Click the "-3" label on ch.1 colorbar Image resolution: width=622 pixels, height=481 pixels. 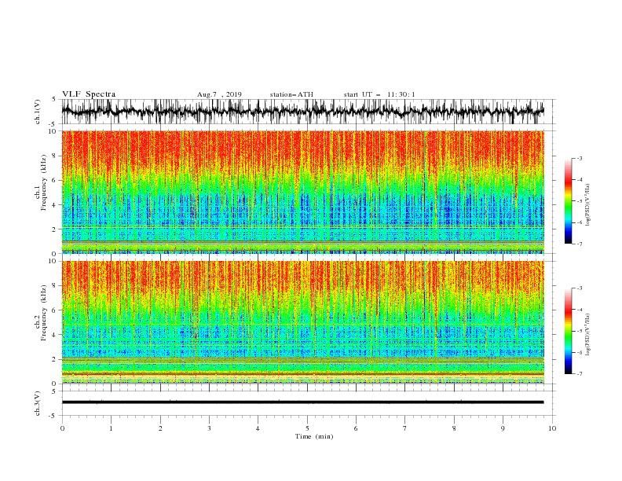click(580, 158)
